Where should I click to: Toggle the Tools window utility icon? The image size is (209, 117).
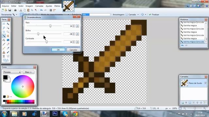[x=187, y=6]
